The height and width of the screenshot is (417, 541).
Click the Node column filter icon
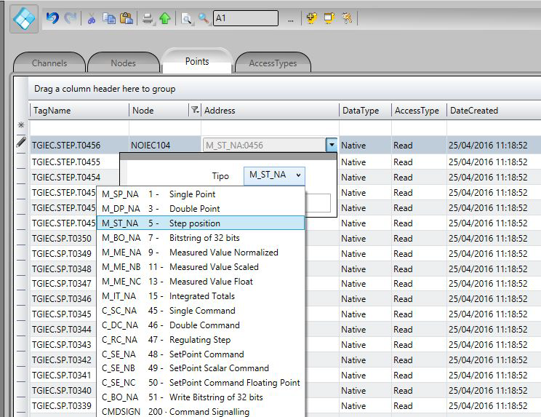pyautogui.click(x=195, y=110)
